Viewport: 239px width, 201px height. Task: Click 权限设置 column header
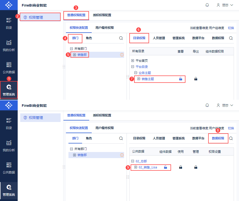pos(214,152)
